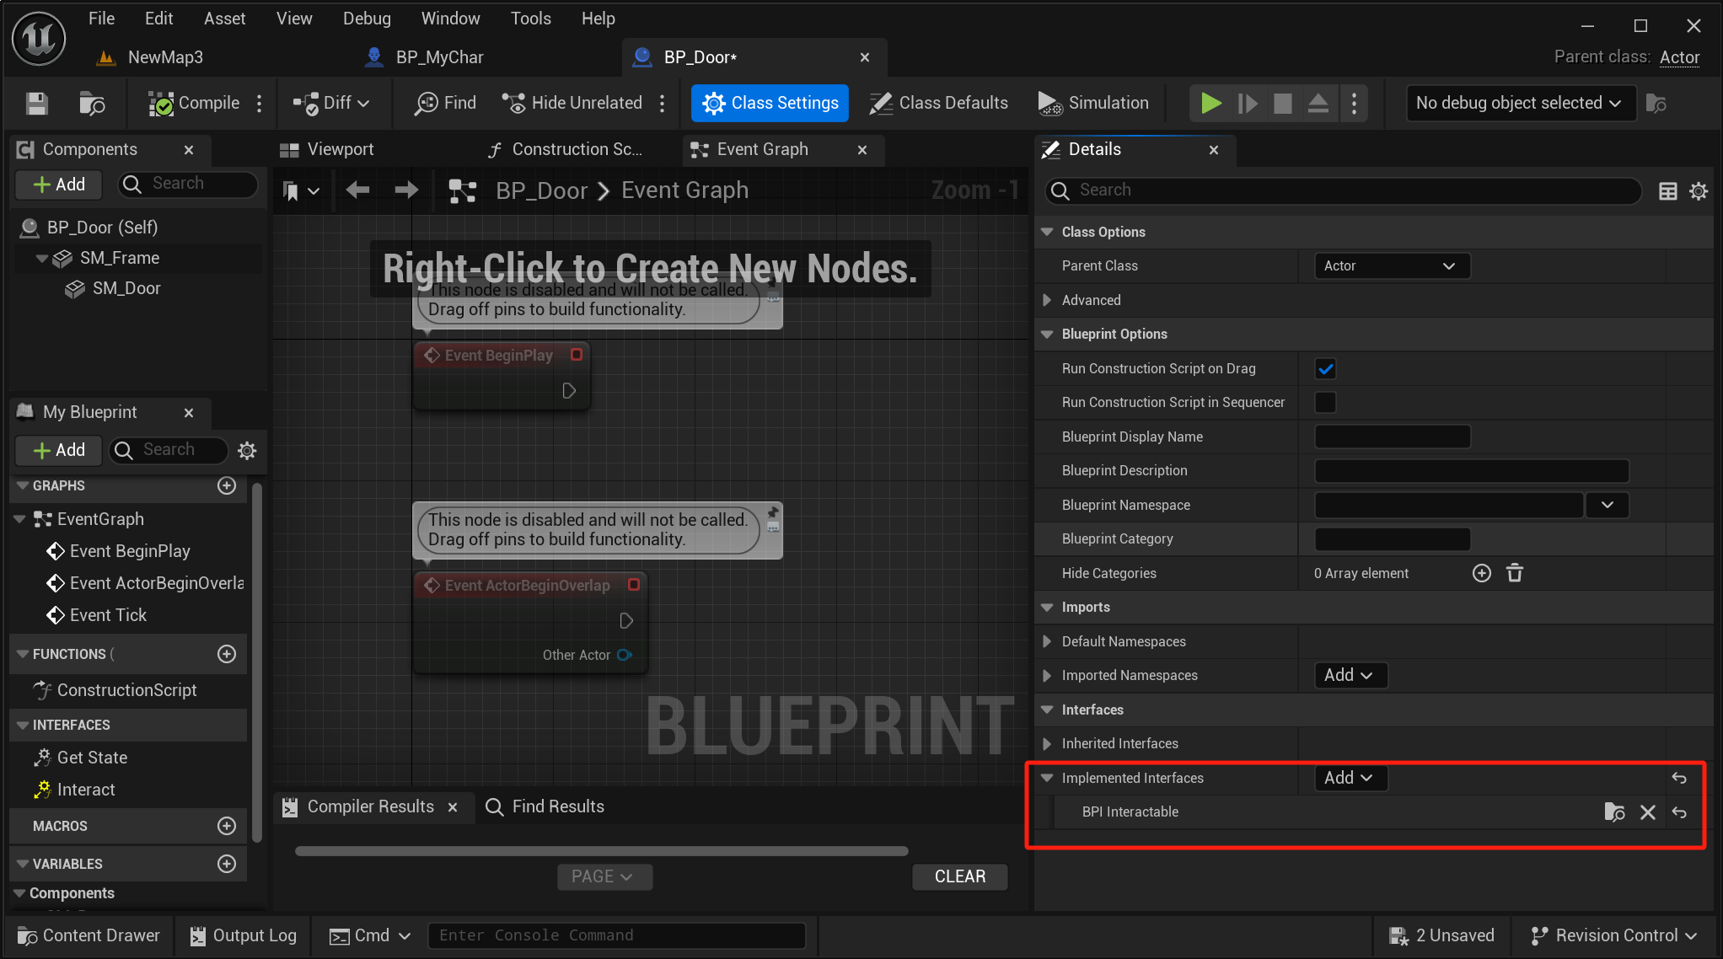Collapse the Class Options section
Viewport: 1723px width, 959px height.
click(1048, 232)
